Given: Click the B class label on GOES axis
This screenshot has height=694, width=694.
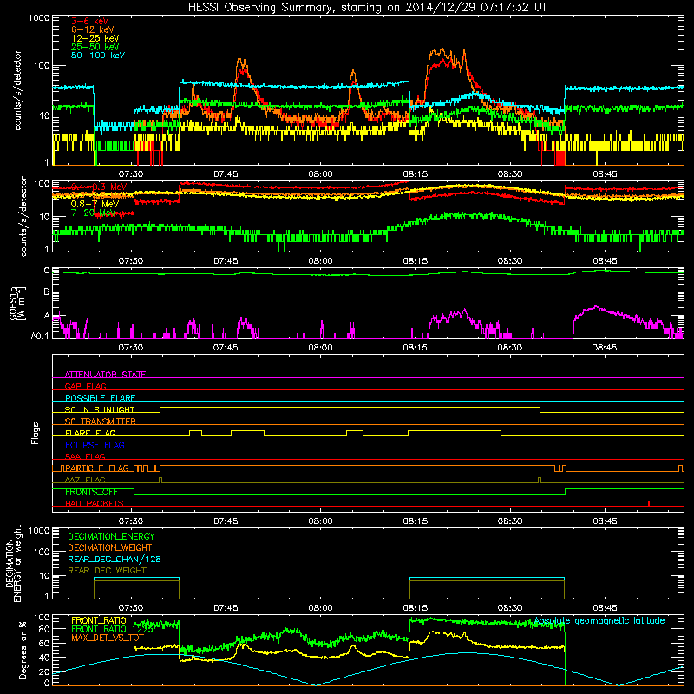Looking at the screenshot, I should click(47, 292).
